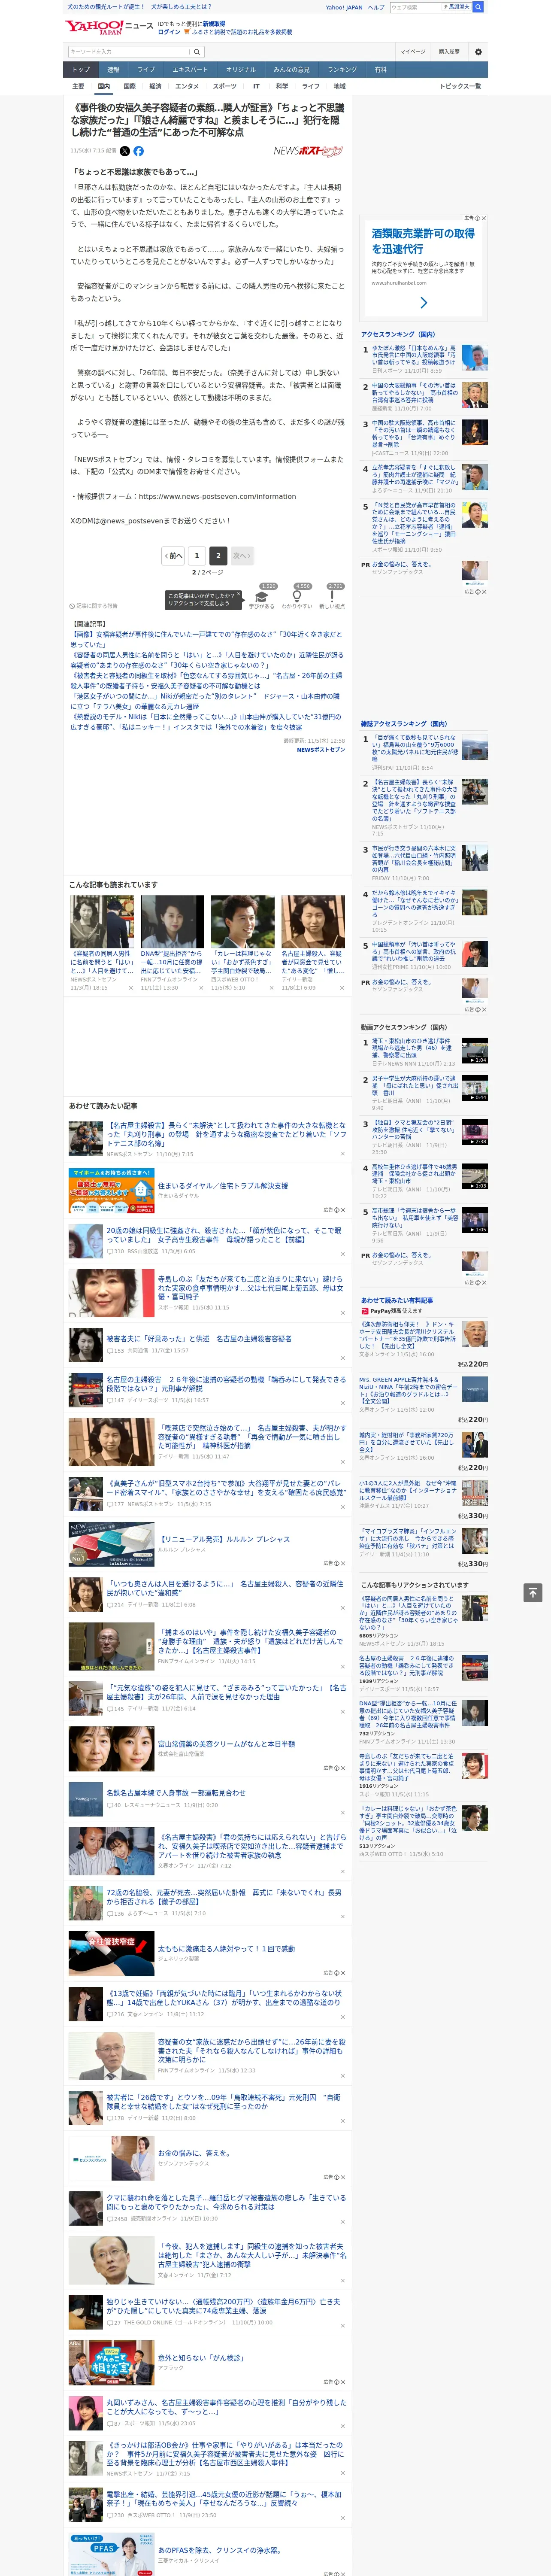Open the 有料 navigation tab
The height and width of the screenshot is (2576, 551).
point(381,70)
